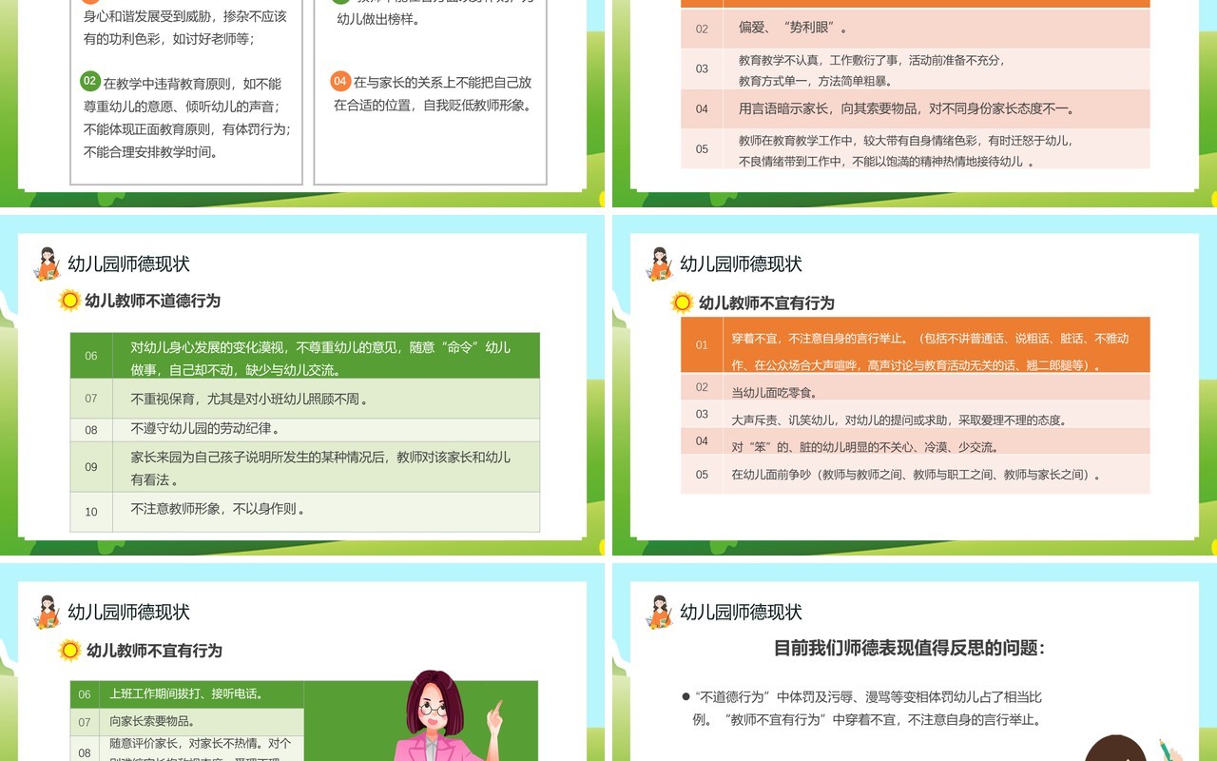Viewport: 1217px width, 761px height.
Task: Click the row 偏爱、“势利眼”。
Action: pyautogui.click(x=916, y=28)
